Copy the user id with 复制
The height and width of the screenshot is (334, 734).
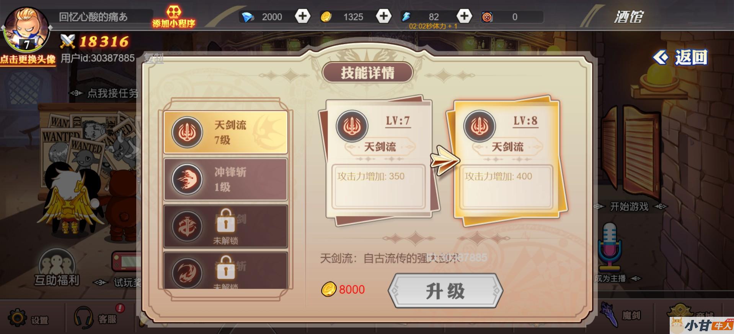(153, 58)
